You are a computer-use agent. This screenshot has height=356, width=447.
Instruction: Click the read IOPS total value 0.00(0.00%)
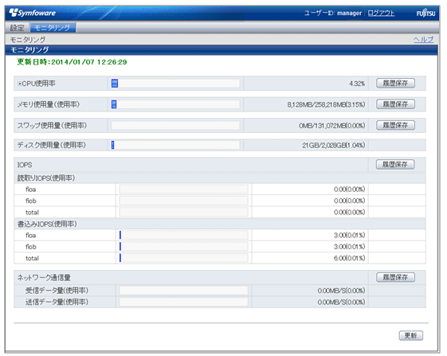click(x=350, y=213)
